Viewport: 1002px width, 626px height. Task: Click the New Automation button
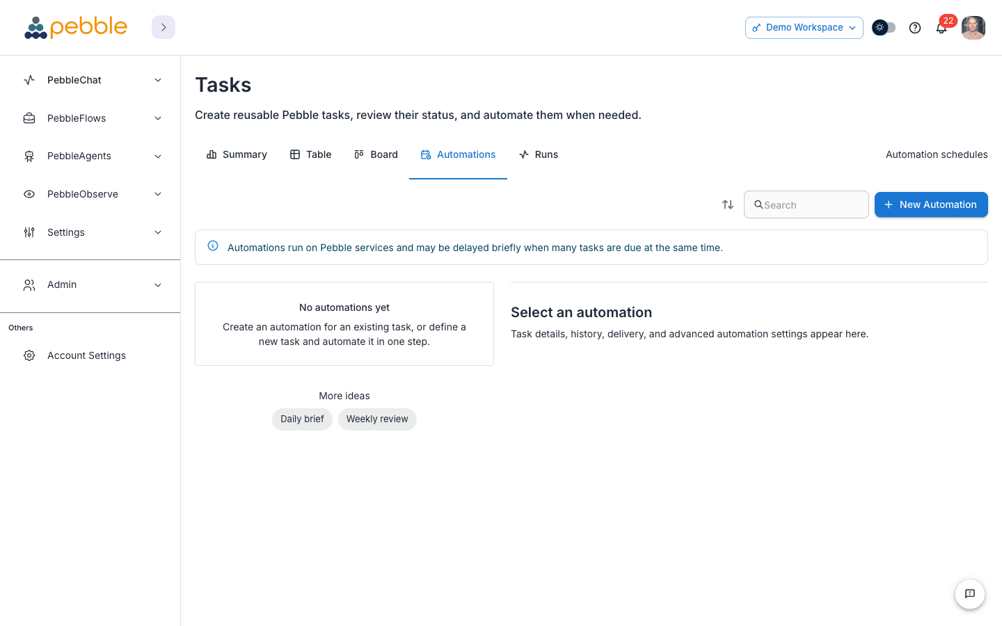931,204
